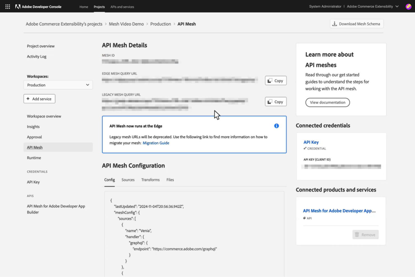The height and width of the screenshot is (277, 415).
Task: Expand the Adobe Commerce Extensibility org switcher
Action: pos(397,6)
